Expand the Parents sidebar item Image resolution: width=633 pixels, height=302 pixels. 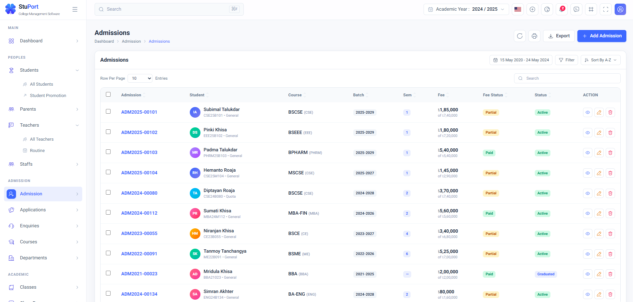tap(43, 109)
